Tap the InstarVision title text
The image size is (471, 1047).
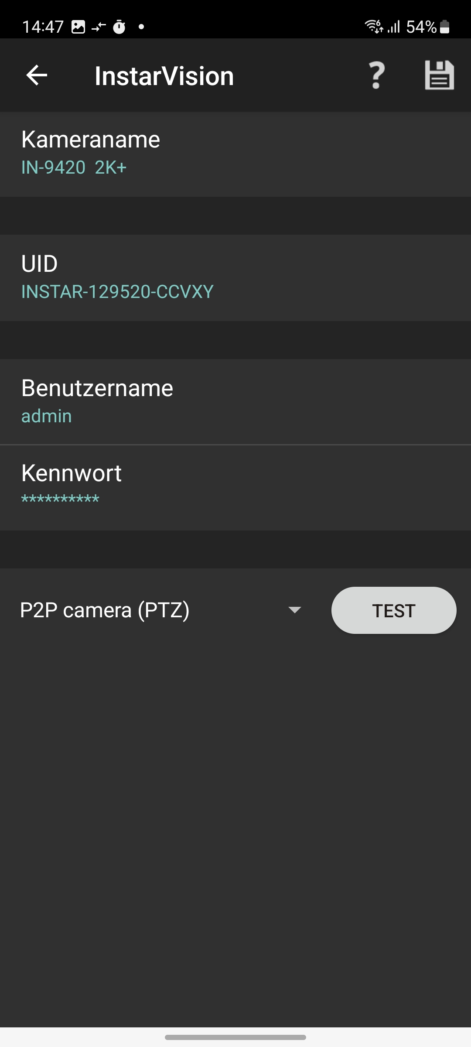point(164,76)
